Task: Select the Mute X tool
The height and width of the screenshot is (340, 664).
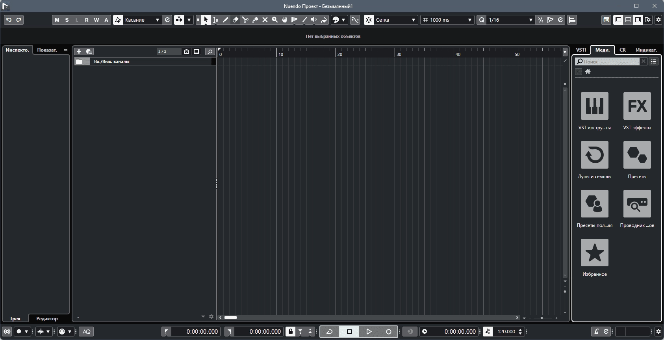Action: 265,20
